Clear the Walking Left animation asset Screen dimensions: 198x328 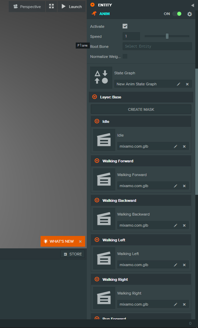pyautogui.click(x=184, y=265)
